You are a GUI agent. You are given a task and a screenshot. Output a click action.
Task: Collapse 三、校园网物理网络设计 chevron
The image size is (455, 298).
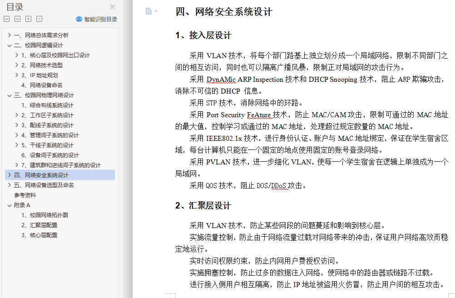click(9, 95)
